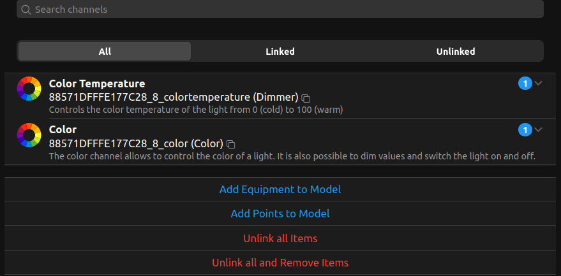
Task: Click the link count badge for Color Temperature
Action: pyautogui.click(x=525, y=84)
